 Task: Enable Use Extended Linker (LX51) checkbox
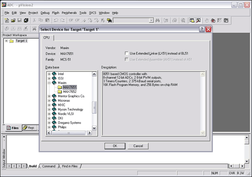[x=127, y=53]
